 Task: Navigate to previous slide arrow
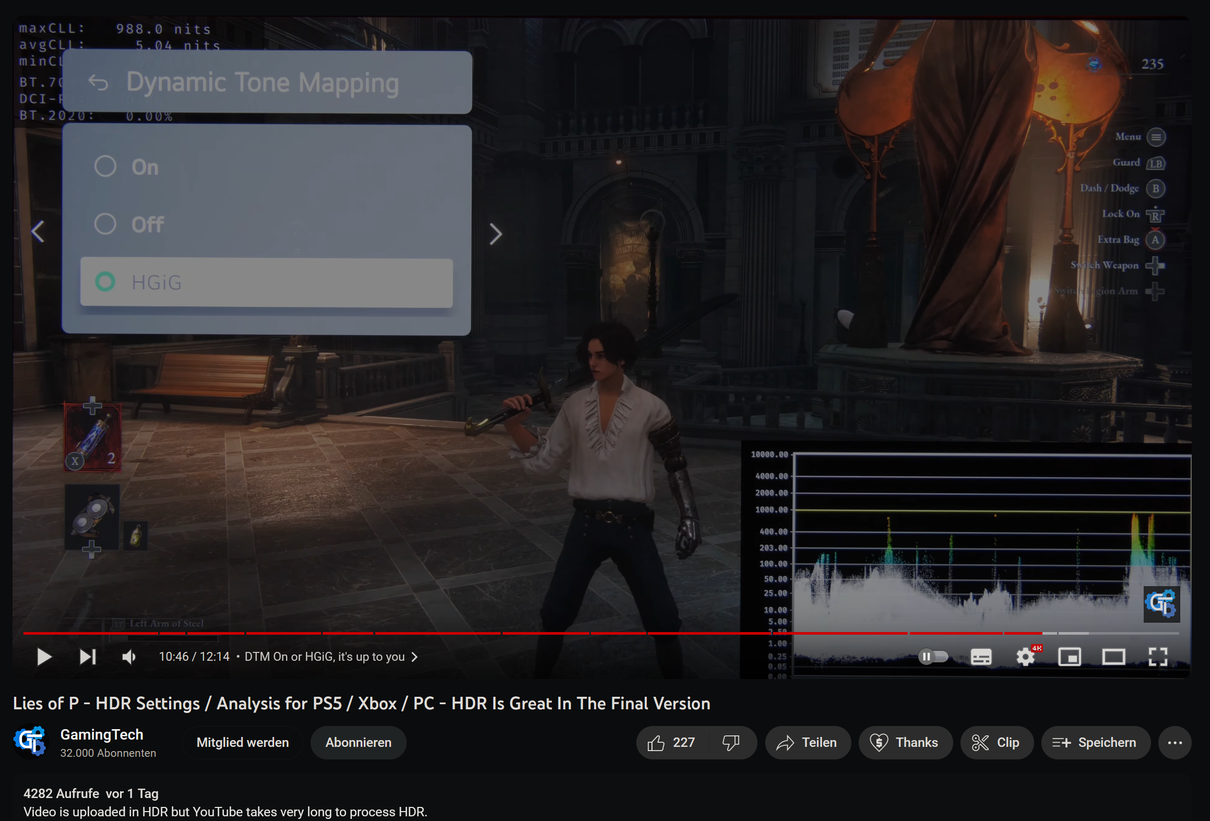(39, 233)
